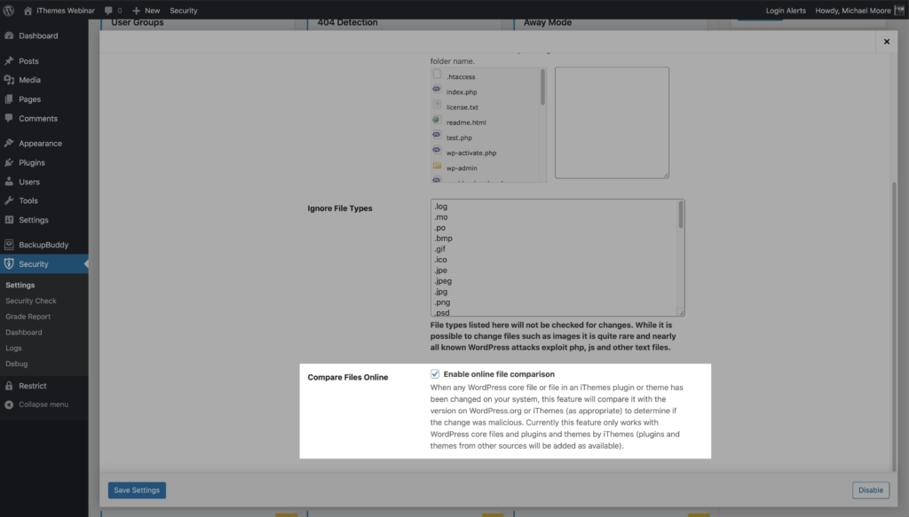Click inside the Ignore File Types textarea
The height and width of the screenshot is (517, 909).
click(557, 258)
